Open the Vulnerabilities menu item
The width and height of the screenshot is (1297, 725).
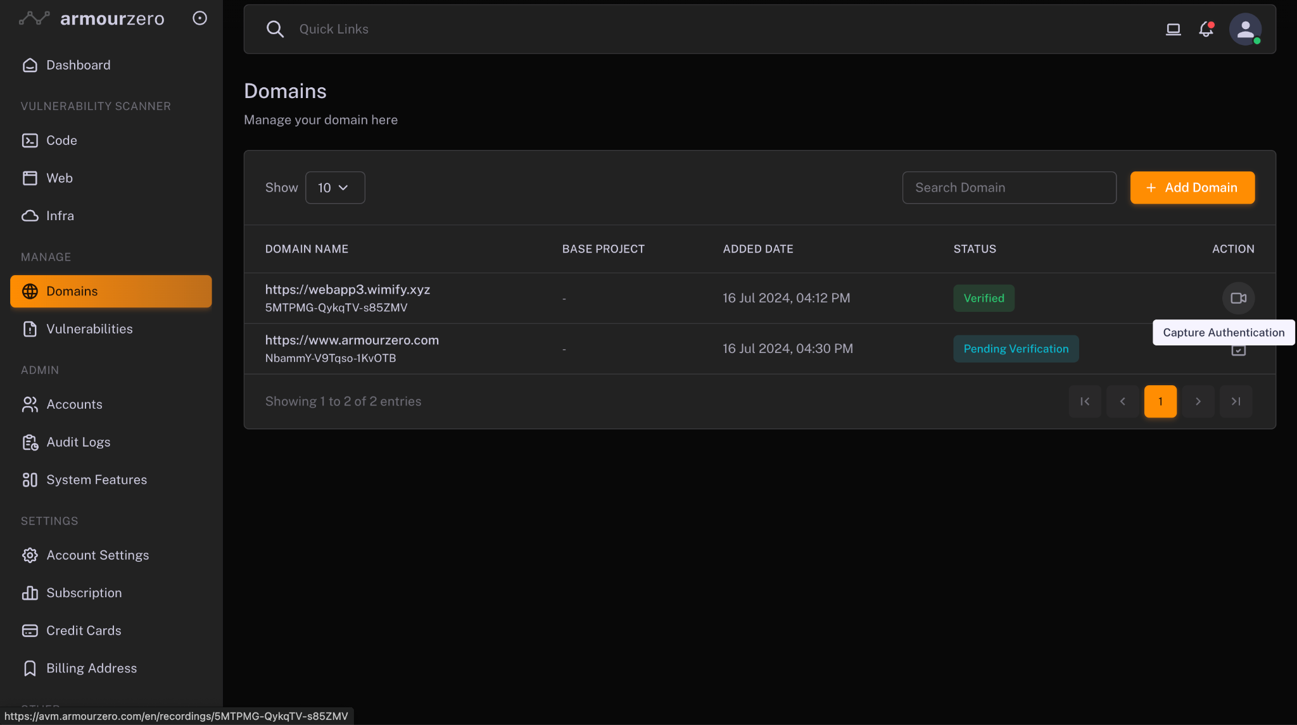[x=89, y=329]
